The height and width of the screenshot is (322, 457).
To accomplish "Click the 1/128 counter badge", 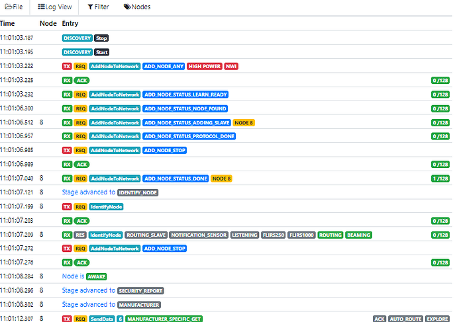I will pyautogui.click(x=440, y=179).
